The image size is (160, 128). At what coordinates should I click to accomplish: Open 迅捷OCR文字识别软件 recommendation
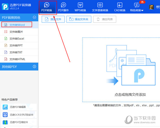[x=19, y=115]
